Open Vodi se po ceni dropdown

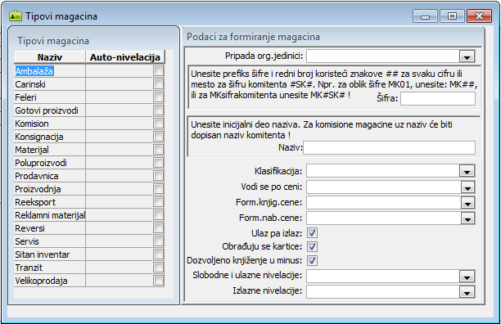coord(467,187)
